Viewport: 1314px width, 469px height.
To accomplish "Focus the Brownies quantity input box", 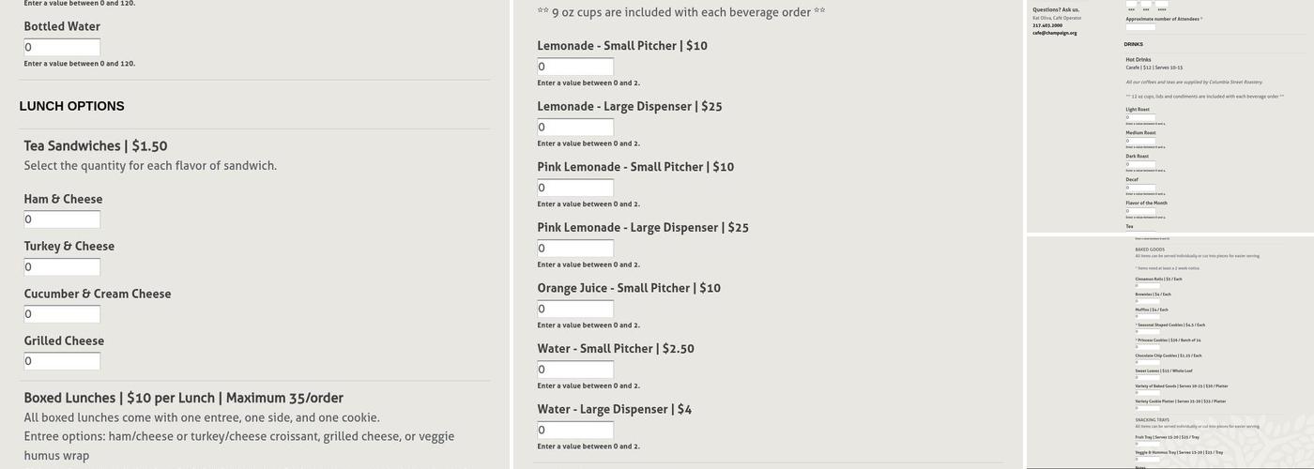I will pyautogui.click(x=1147, y=301).
